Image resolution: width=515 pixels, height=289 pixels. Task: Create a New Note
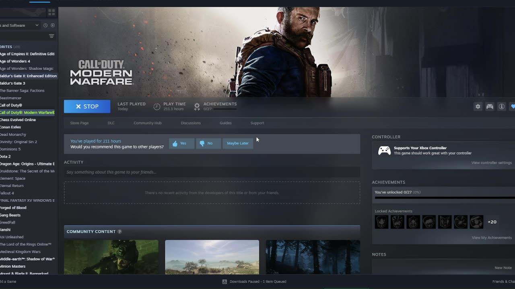pyautogui.click(x=503, y=268)
